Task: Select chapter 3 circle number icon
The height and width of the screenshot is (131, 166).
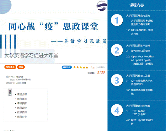Action: point(117,80)
